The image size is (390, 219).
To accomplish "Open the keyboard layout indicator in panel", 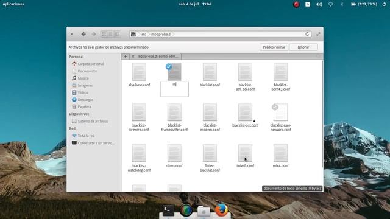I will pos(308,4).
